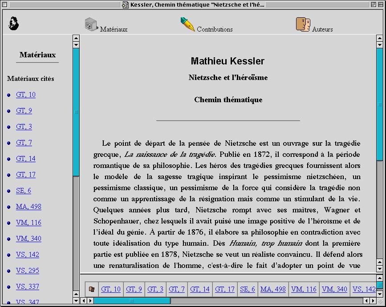Click main text scrollbar top up arrow
This screenshot has height=307, width=386.
(x=380, y=38)
